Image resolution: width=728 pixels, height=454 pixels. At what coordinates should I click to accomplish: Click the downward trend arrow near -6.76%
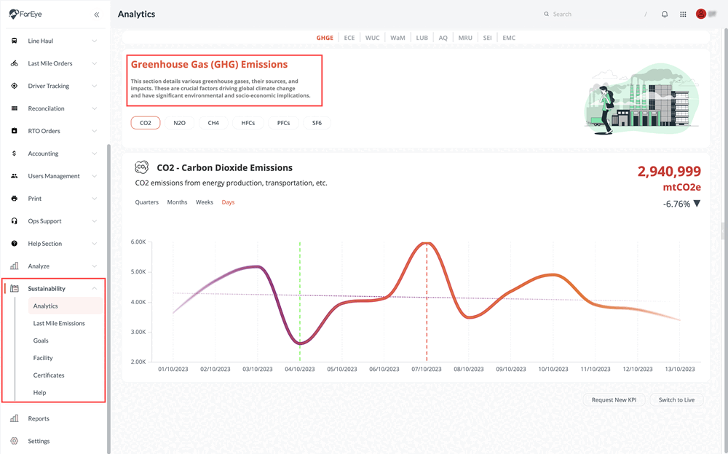click(697, 204)
